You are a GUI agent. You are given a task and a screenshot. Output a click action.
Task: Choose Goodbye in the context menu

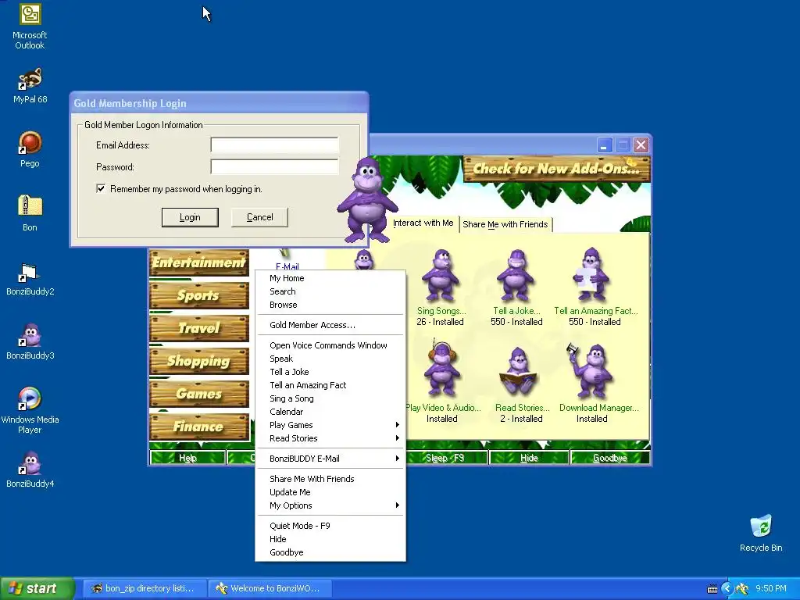coord(330,552)
